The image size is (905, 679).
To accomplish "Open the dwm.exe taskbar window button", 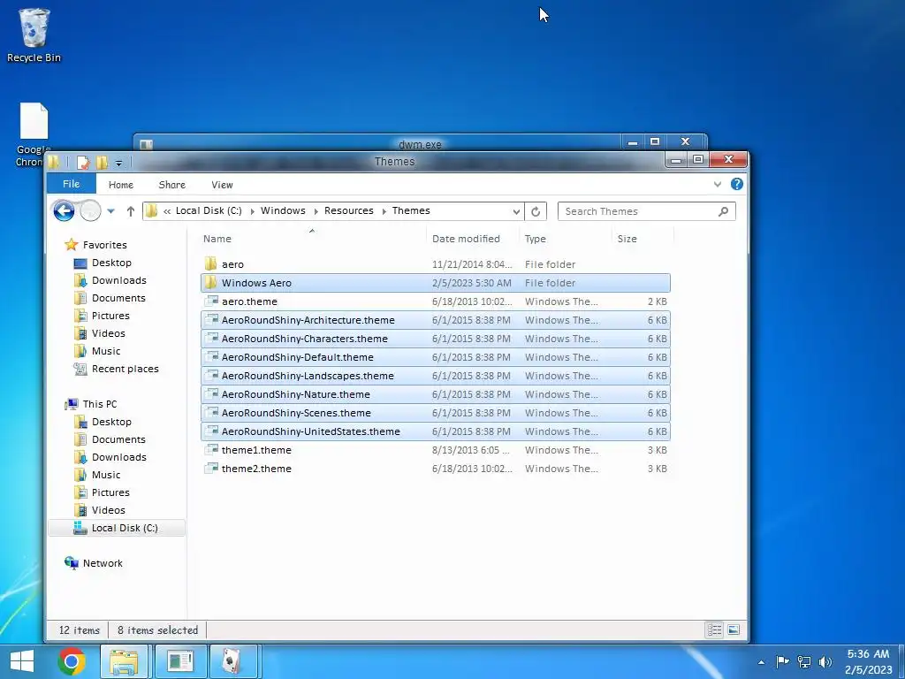I will [180, 661].
